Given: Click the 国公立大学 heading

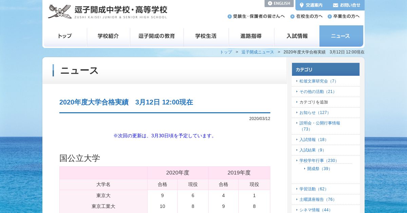Looking at the screenshot, I should (80, 158).
